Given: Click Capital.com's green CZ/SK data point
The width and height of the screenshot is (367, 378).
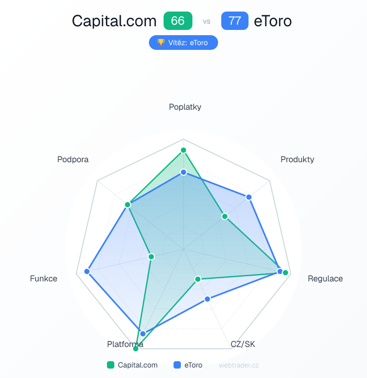Looking at the screenshot, I should (198, 279).
